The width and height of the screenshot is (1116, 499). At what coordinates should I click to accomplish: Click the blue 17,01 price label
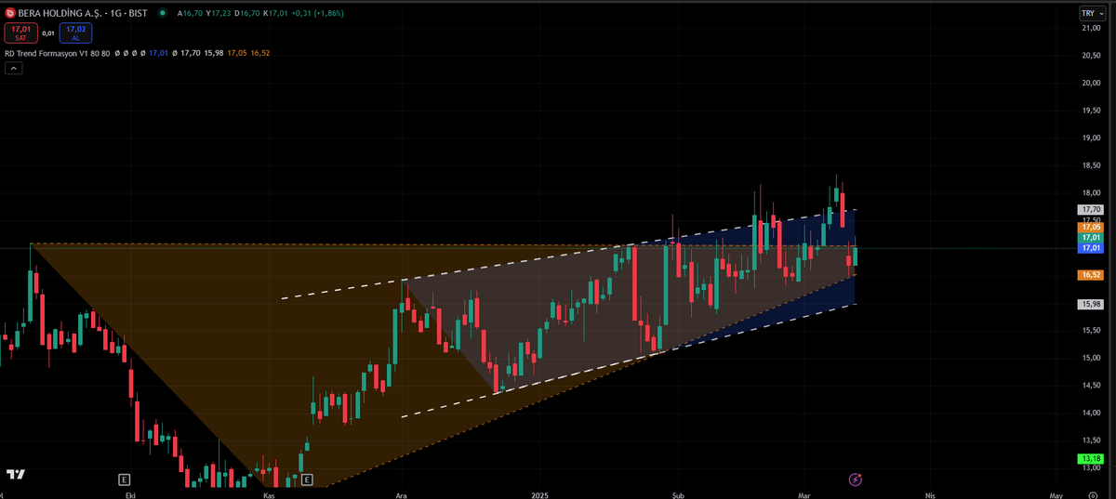1090,248
